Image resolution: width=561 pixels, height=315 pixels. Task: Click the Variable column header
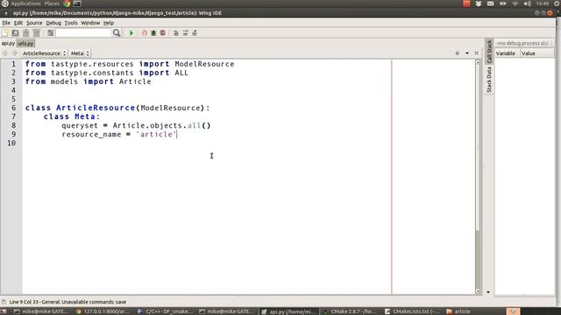click(507, 53)
